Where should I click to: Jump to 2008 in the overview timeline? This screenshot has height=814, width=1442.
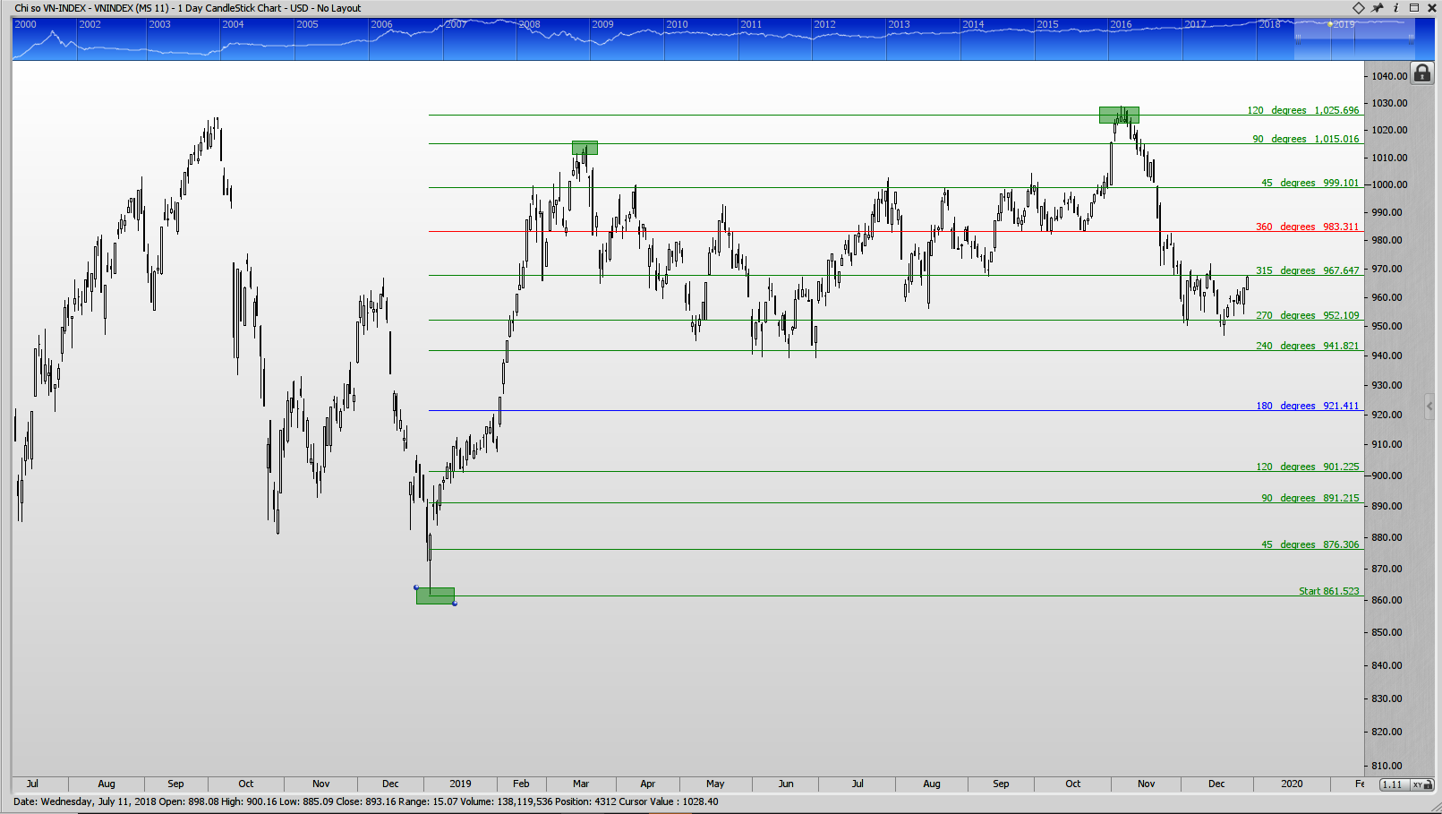tap(529, 24)
